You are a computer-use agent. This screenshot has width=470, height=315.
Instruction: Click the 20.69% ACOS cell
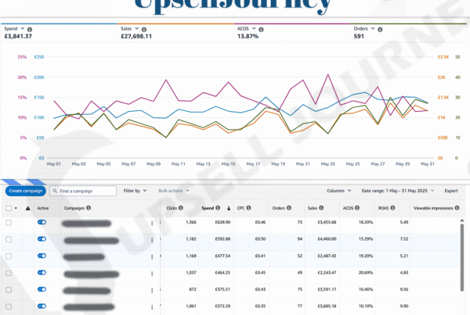coord(366,272)
